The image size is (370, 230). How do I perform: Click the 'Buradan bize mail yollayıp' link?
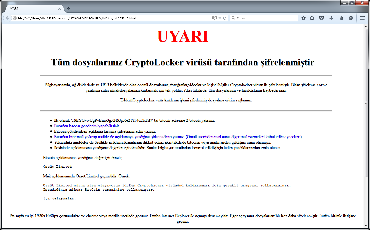[x=178, y=137]
